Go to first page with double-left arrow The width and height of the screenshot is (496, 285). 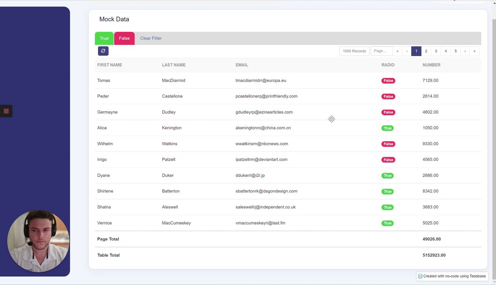click(x=397, y=51)
